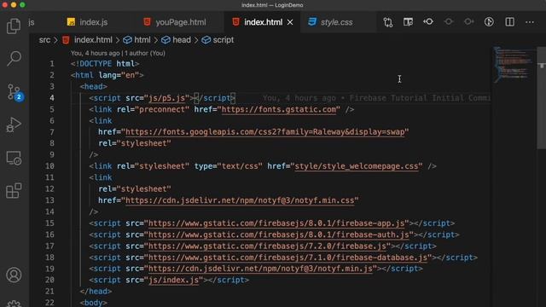The image size is (546, 307).
Task: Open the notyf.min.js CDN link
Action: [x=260, y=269]
